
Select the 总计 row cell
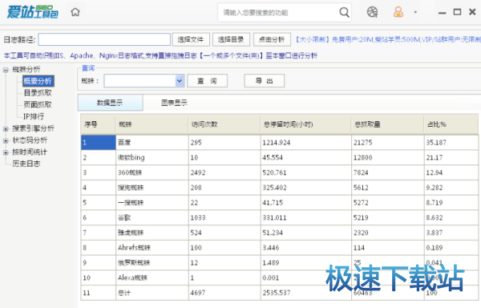point(152,293)
